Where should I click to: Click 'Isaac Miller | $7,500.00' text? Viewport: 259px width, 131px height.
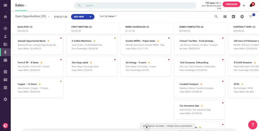pyautogui.click(x=191, y=113)
